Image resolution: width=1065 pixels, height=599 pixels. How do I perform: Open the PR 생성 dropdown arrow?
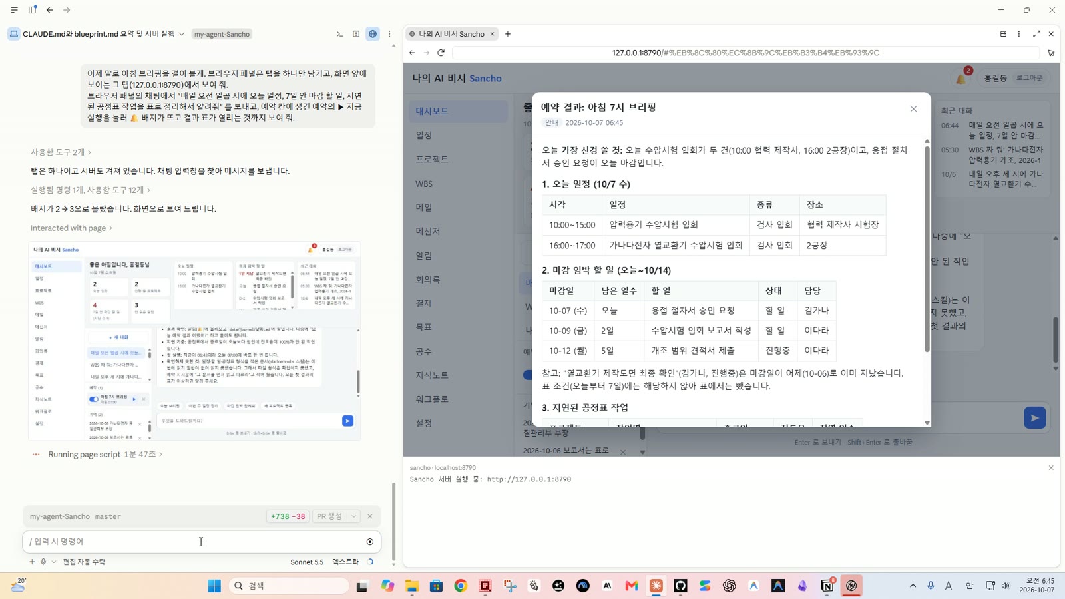pyautogui.click(x=354, y=516)
